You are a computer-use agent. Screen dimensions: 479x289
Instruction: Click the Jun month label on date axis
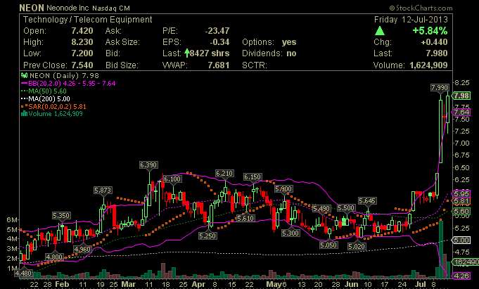(351, 284)
